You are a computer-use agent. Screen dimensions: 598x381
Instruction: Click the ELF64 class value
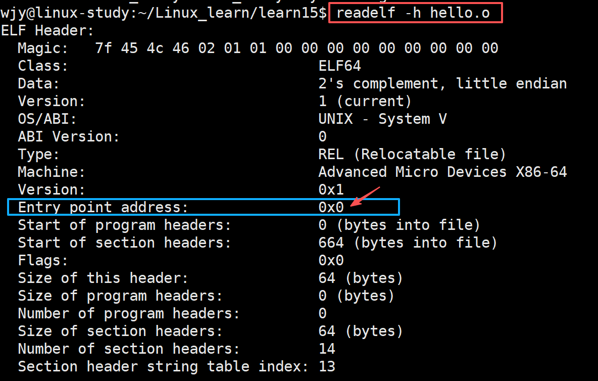[x=339, y=66]
